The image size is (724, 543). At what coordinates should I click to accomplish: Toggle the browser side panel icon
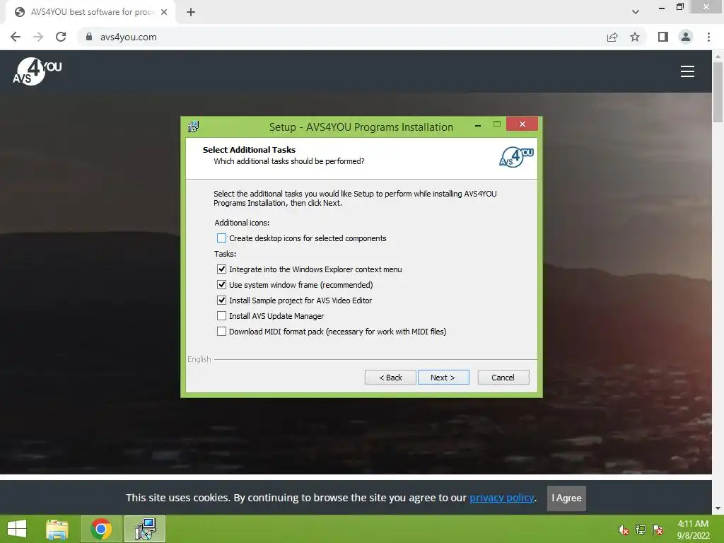pos(663,37)
